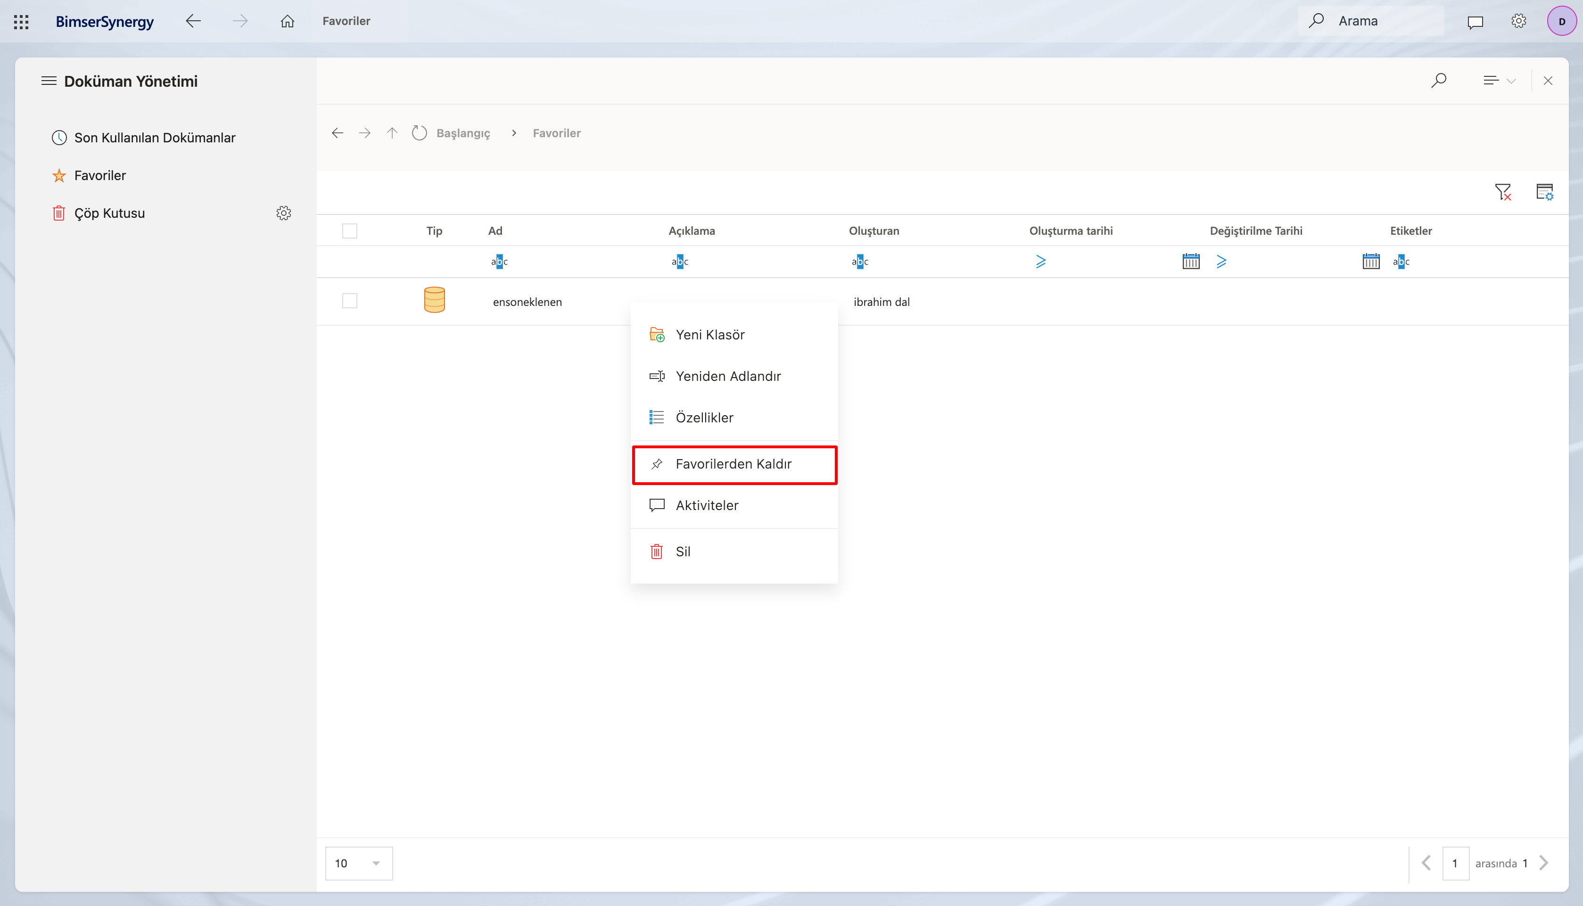Click the panel search magnifier icon
1583x906 pixels.
pos(1439,80)
